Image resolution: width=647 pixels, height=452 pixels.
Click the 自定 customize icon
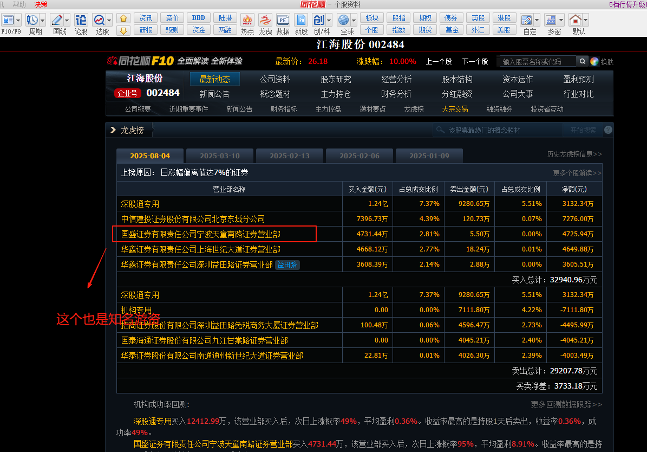pos(526,20)
